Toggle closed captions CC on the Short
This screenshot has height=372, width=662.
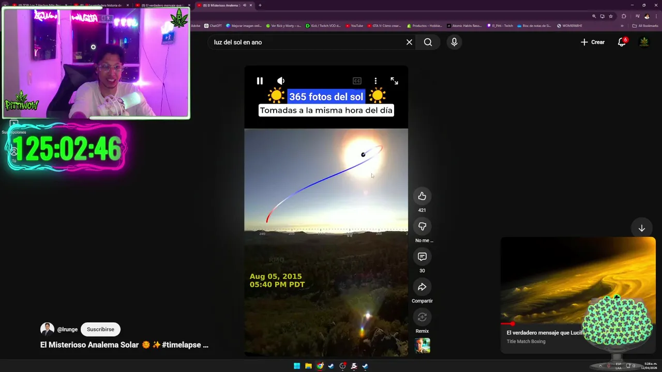point(357,81)
